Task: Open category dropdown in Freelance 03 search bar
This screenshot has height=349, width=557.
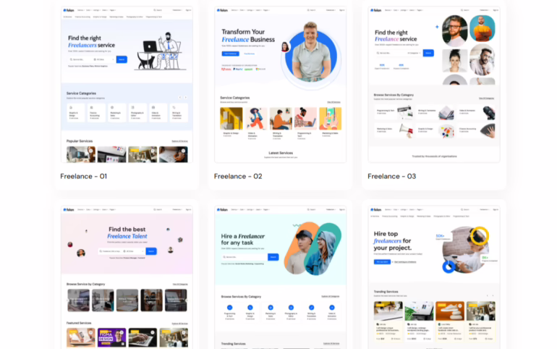Action: click(x=414, y=53)
